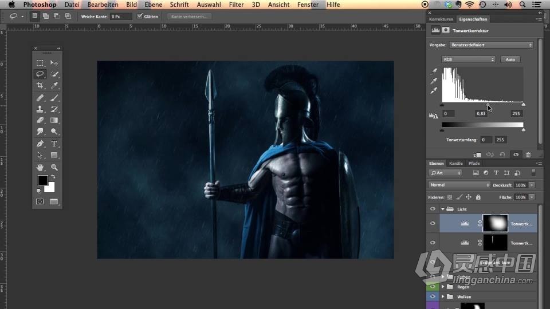The image size is (550, 309).
Task: Open the Normal blend mode dropdown
Action: [459, 185]
